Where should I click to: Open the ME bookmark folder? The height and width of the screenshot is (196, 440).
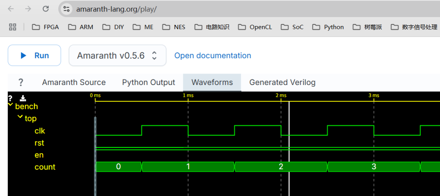pos(143,27)
